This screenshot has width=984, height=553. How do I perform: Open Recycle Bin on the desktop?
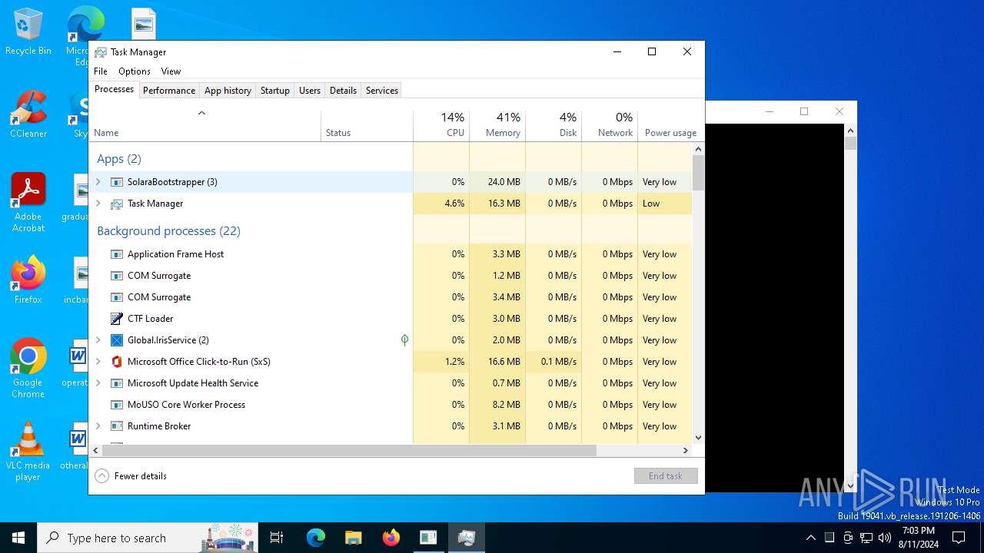[x=28, y=32]
